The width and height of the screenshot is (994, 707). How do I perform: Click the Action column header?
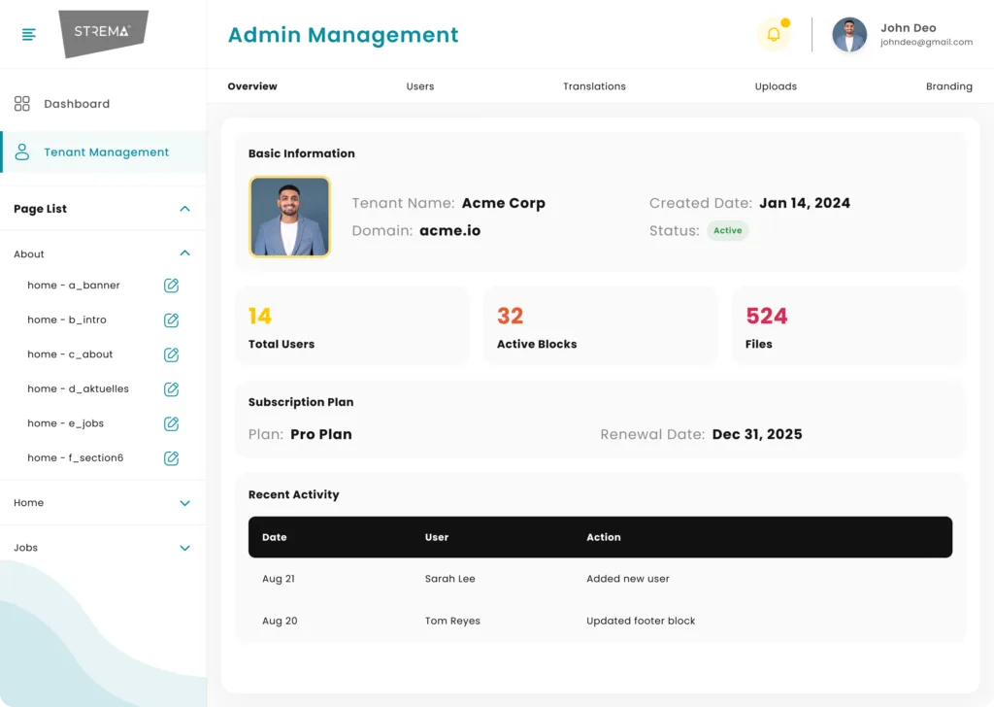tap(604, 537)
